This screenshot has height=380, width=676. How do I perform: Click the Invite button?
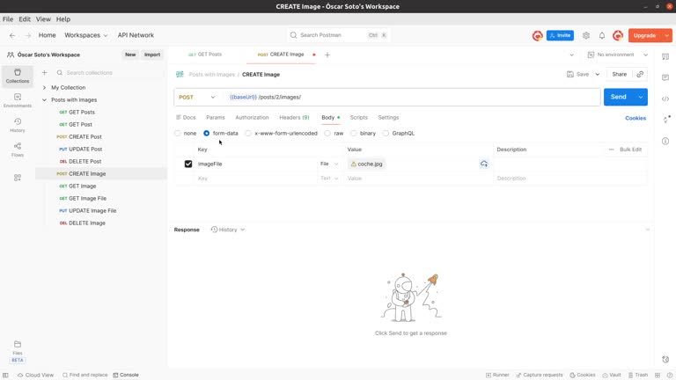point(560,35)
